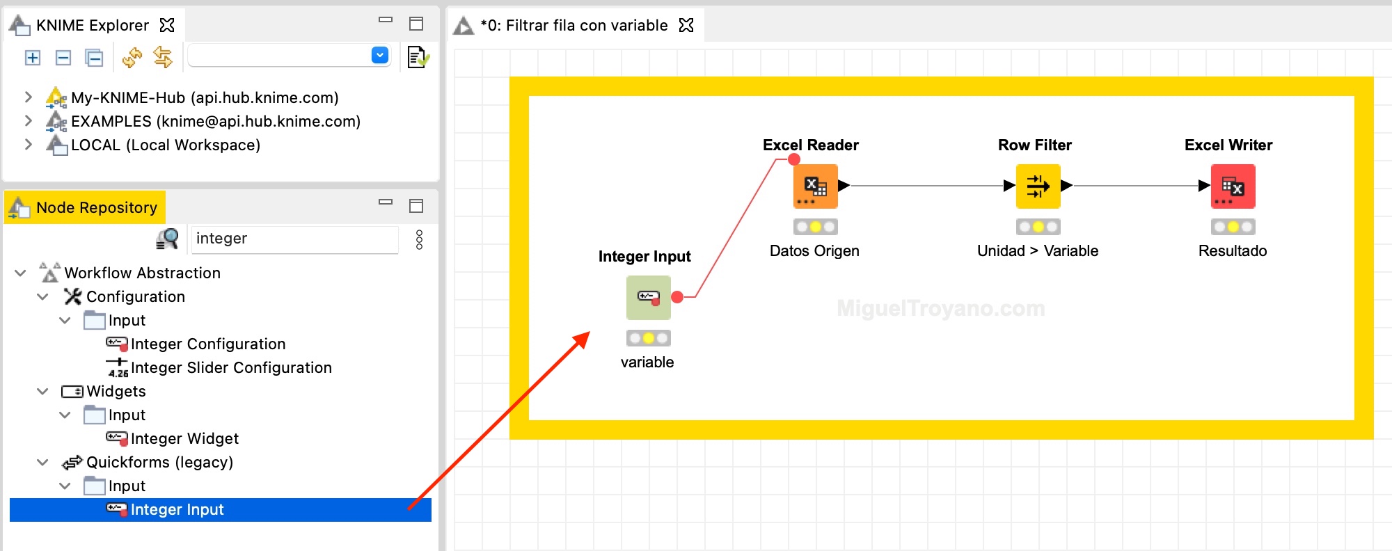This screenshot has width=1392, height=551.
Task: Close the 'Filtrar fila con variable' editor tab
Action: (x=686, y=25)
